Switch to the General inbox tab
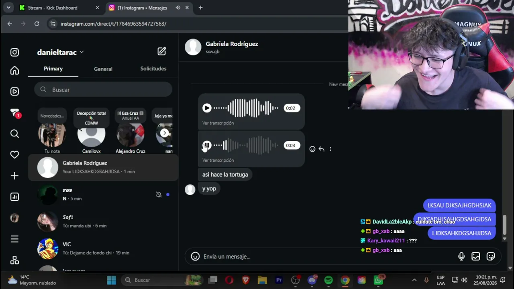Viewport: 514px width, 289px height. pos(103,69)
